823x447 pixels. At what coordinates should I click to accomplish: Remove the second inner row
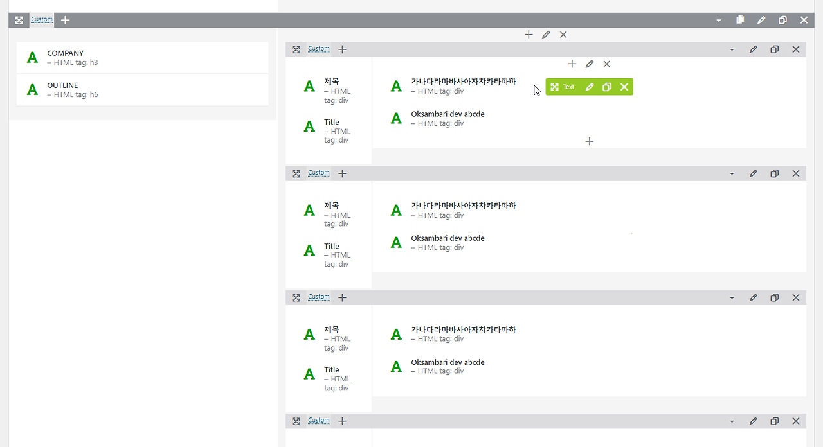click(795, 173)
